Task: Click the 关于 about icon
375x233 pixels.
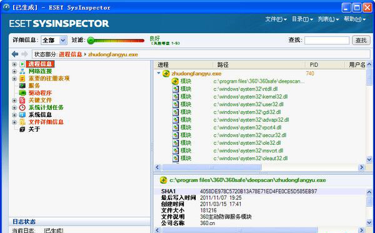Action: point(22,129)
